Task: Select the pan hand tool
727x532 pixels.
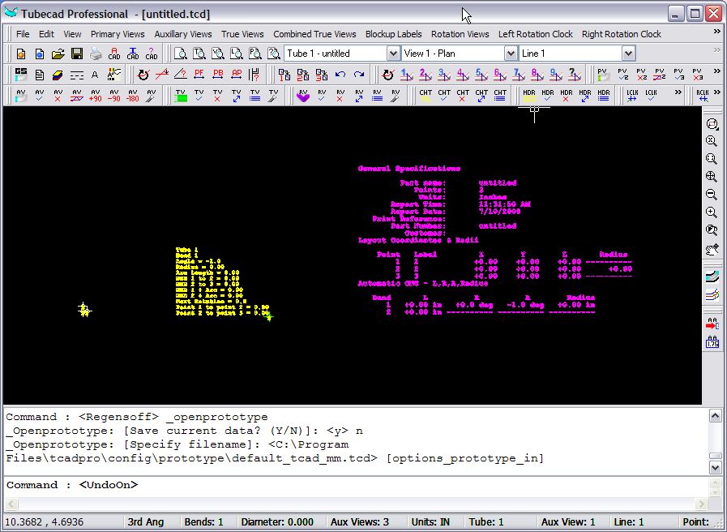Action: tap(712, 249)
